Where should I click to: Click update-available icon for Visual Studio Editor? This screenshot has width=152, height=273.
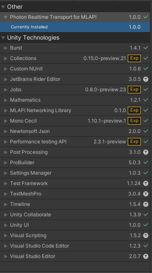[146, 256]
